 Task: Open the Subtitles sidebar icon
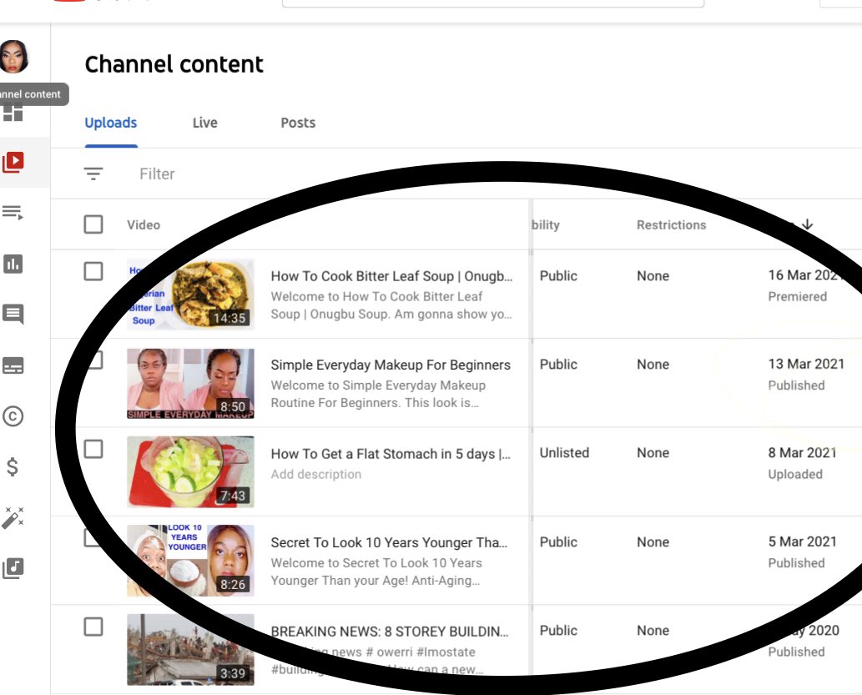(13, 365)
